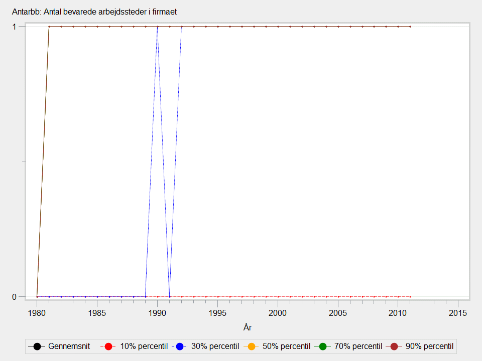
Task: Click the 'Gennemsnit' legend label
Action: 69,346
